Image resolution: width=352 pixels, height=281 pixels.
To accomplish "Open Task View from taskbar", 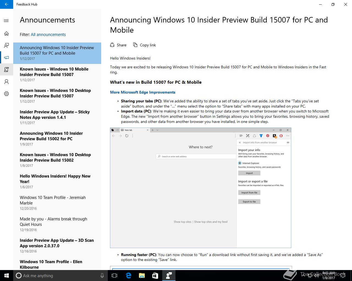I will tap(114, 276).
